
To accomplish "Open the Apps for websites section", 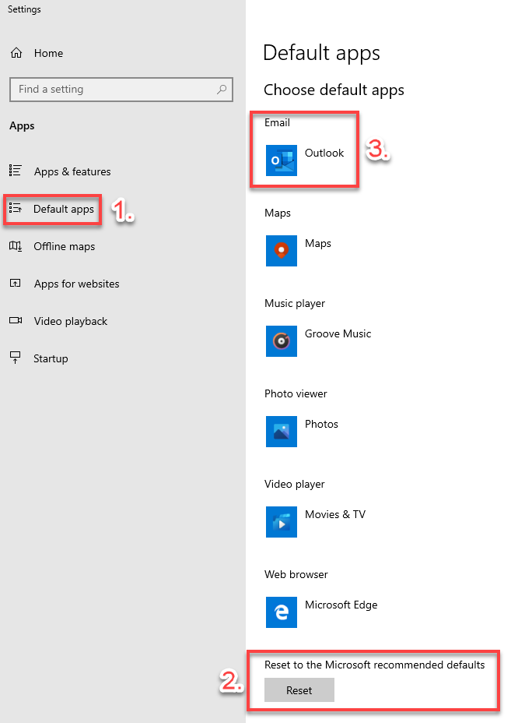I will (x=76, y=284).
